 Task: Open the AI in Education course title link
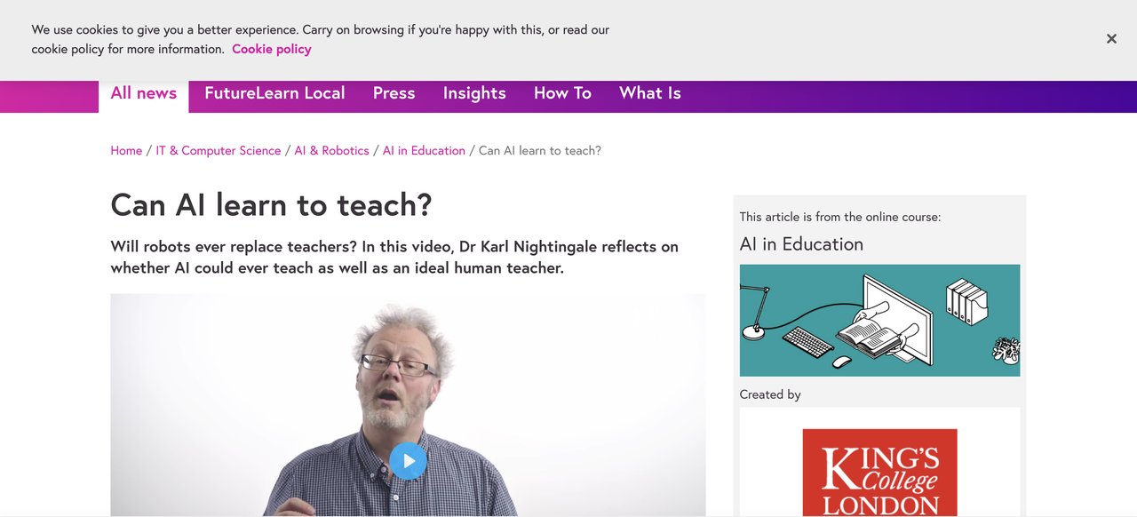(801, 243)
